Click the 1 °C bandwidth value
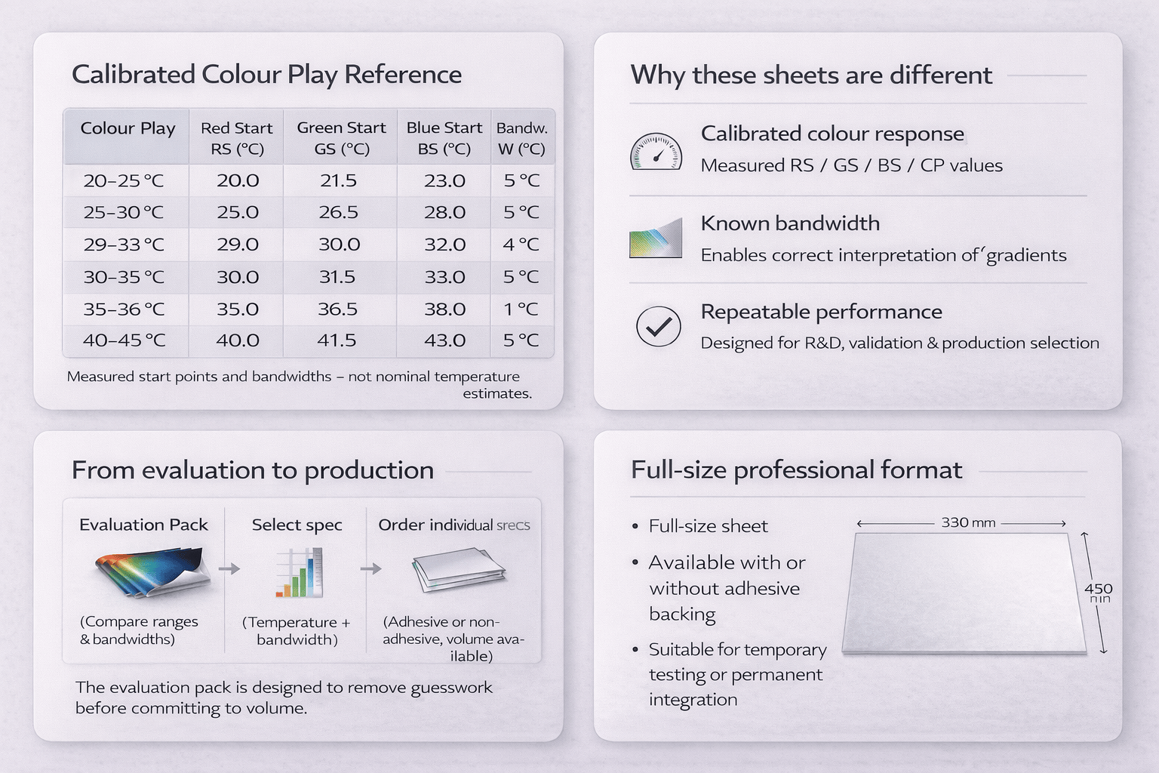This screenshot has width=1159, height=773. tap(521, 309)
